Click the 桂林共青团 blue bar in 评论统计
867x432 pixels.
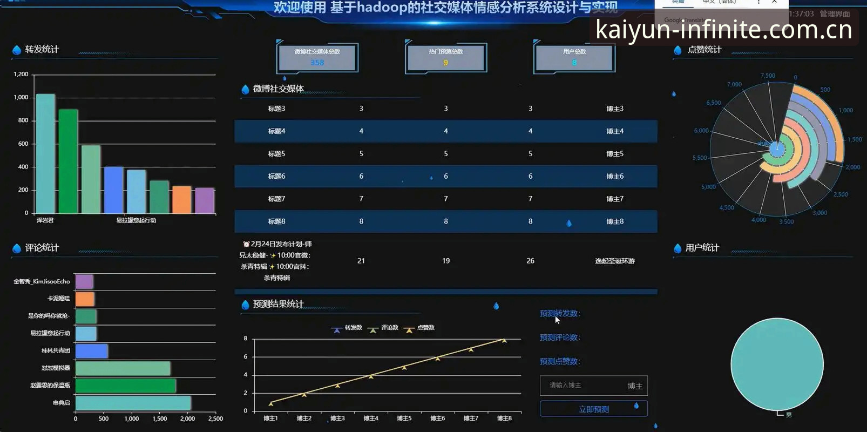coord(92,351)
